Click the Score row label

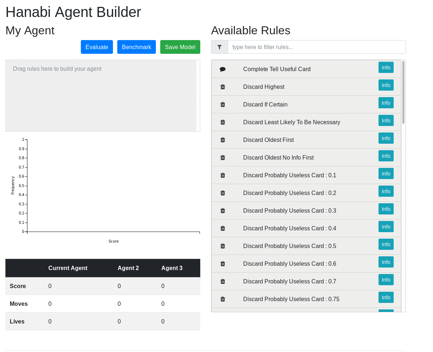(x=18, y=286)
